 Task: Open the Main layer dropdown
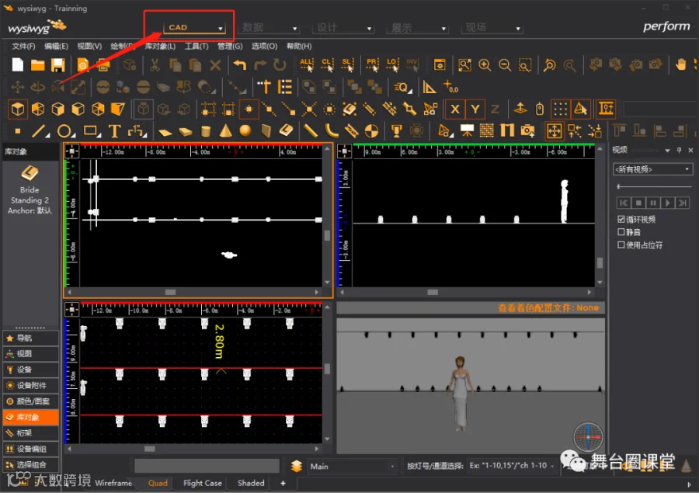click(x=352, y=467)
